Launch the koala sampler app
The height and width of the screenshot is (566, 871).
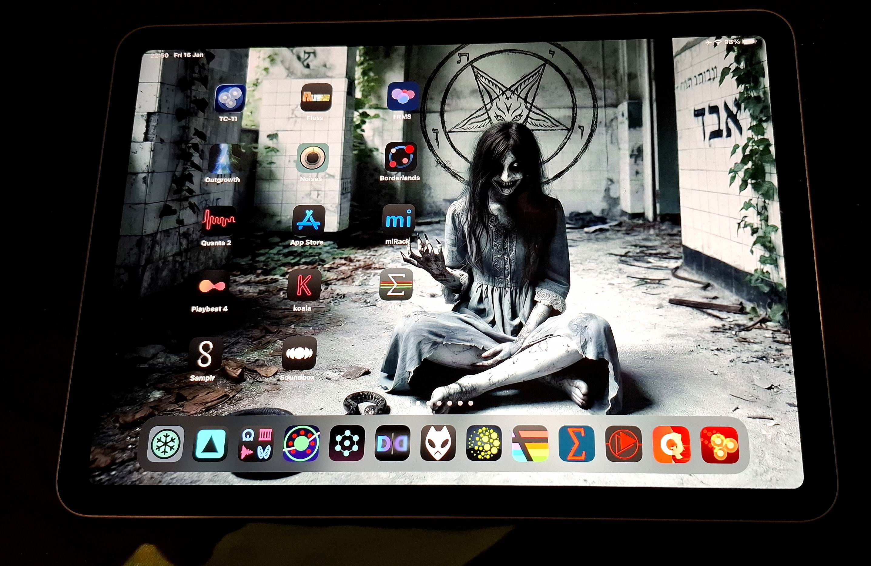coord(304,285)
